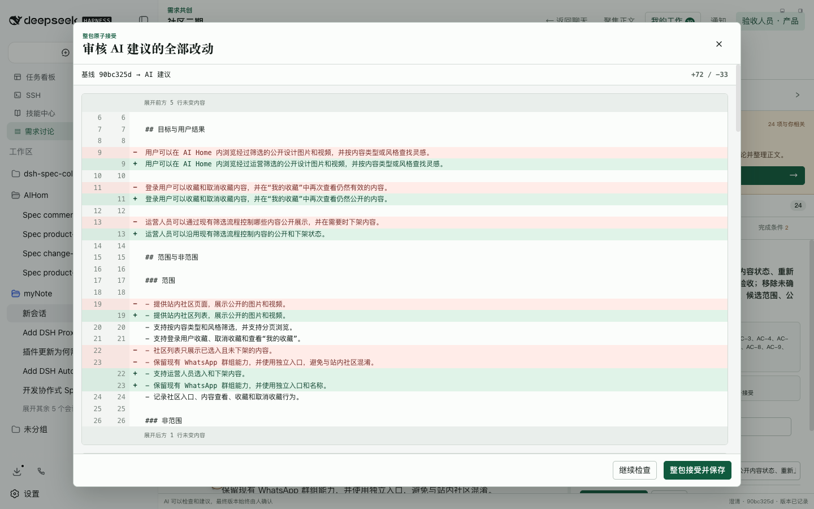
Task: Click removed line 运营人员可以通过现有筛选流程
Action: 405,222
